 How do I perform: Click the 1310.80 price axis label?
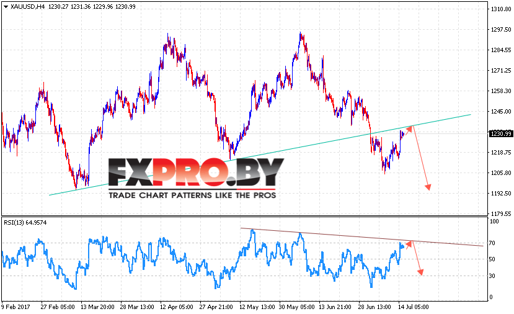501,9
